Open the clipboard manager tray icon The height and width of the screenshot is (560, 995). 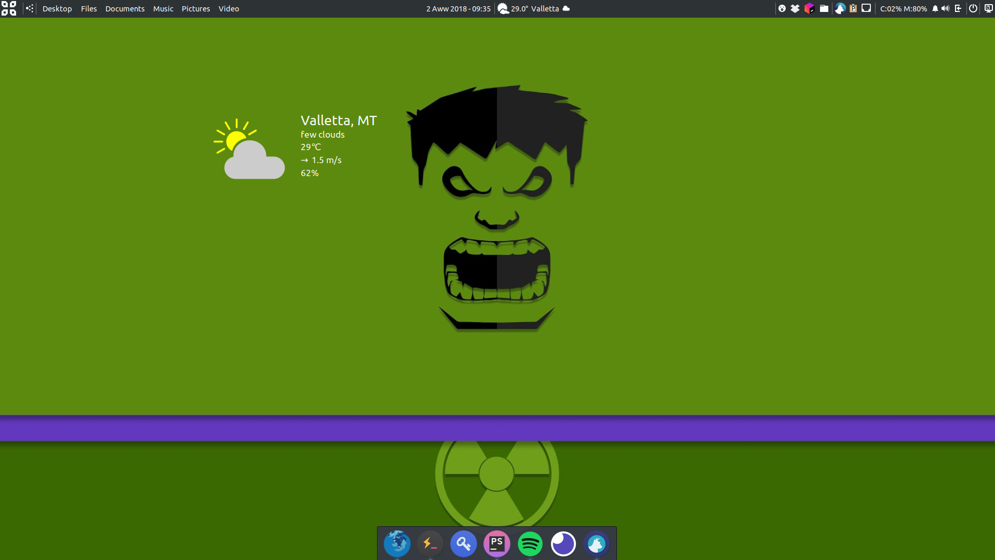point(853,8)
